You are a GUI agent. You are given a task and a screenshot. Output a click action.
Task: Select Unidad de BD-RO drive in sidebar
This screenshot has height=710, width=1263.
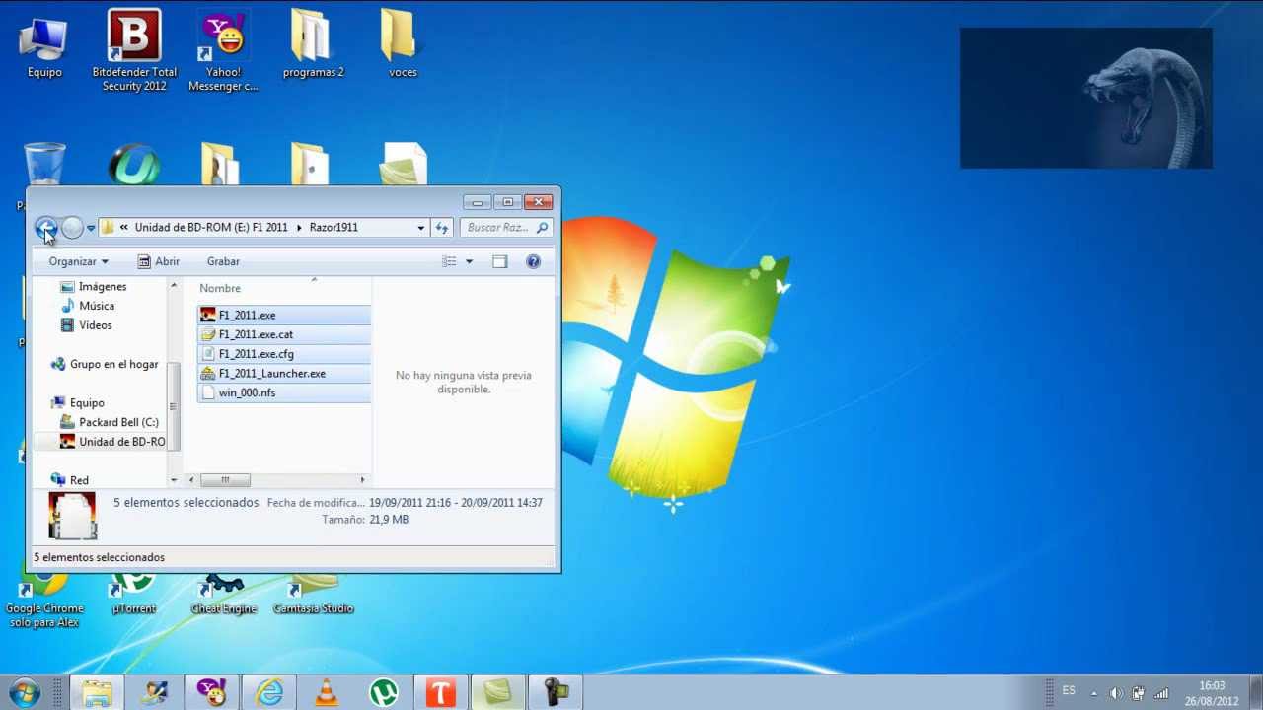click(x=112, y=442)
